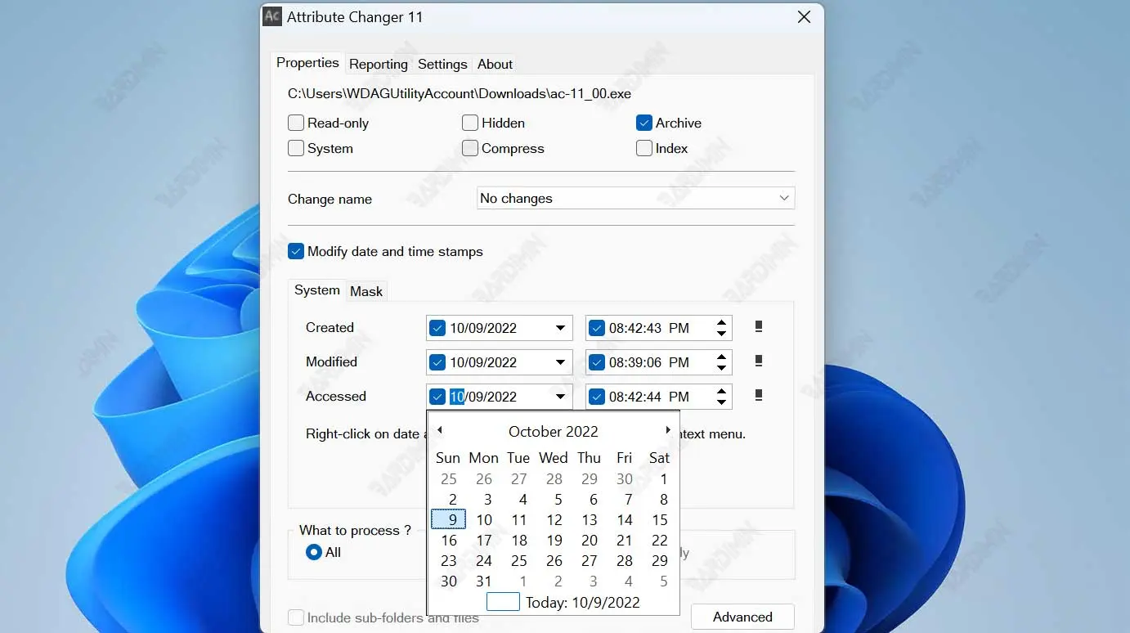The height and width of the screenshot is (633, 1130).
Task: Click the options icon beside Created time
Action: click(x=759, y=327)
